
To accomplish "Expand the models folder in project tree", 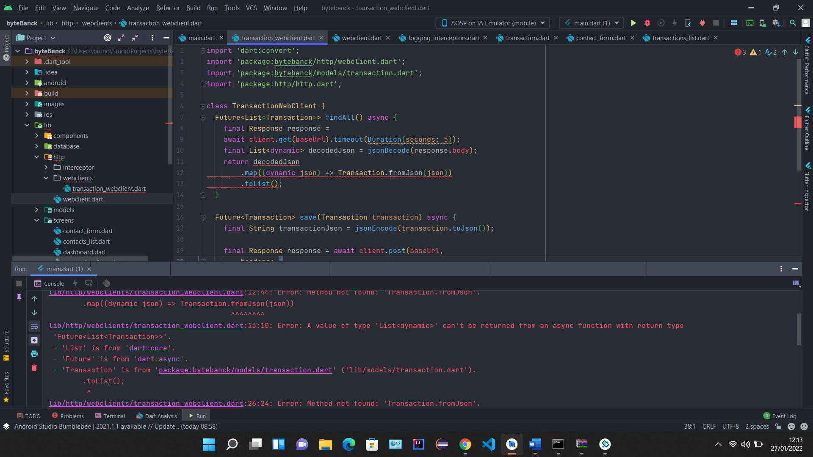I will (x=37, y=210).
